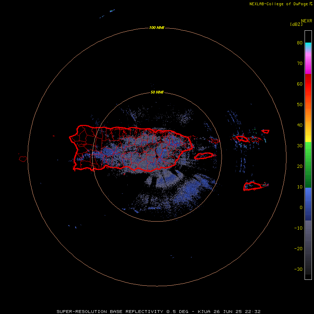The image size is (314, 314).
Task: Click the 40 value on the dBZ scale
Action: [300, 125]
